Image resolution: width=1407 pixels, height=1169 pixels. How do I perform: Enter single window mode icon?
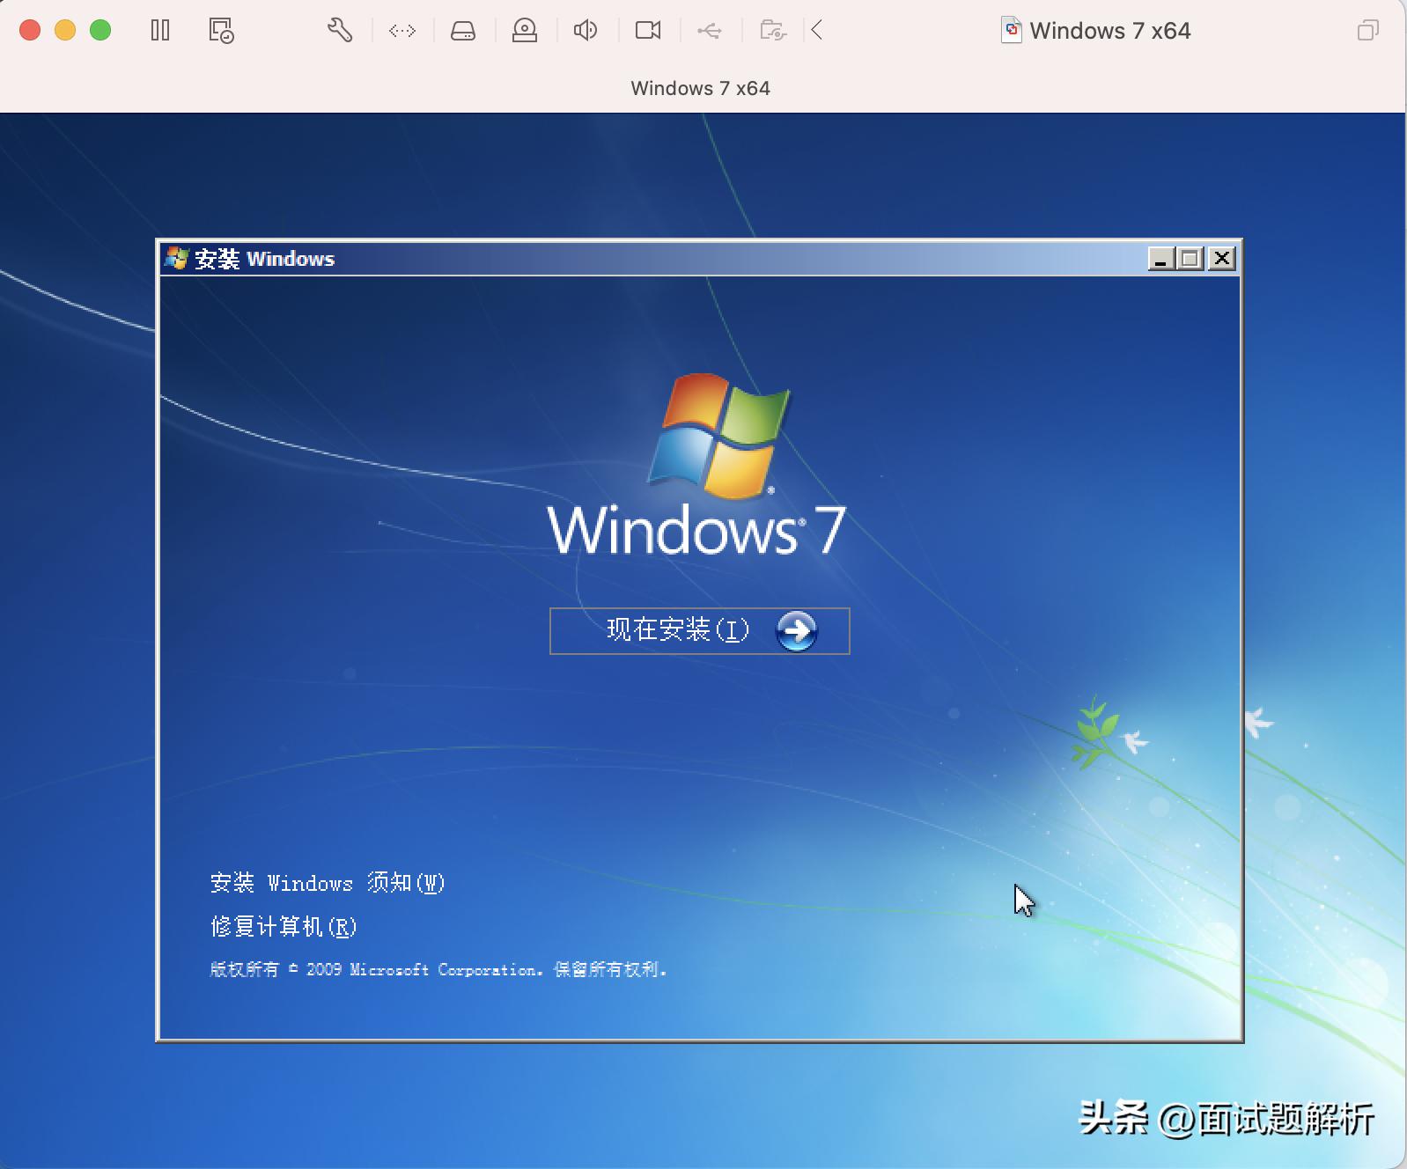(1368, 31)
